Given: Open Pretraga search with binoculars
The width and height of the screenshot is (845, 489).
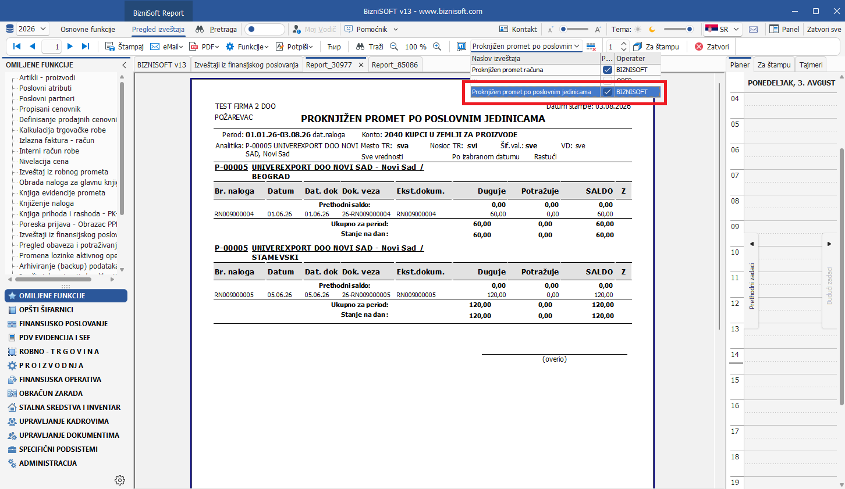Looking at the screenshot, I should (216, 29).
